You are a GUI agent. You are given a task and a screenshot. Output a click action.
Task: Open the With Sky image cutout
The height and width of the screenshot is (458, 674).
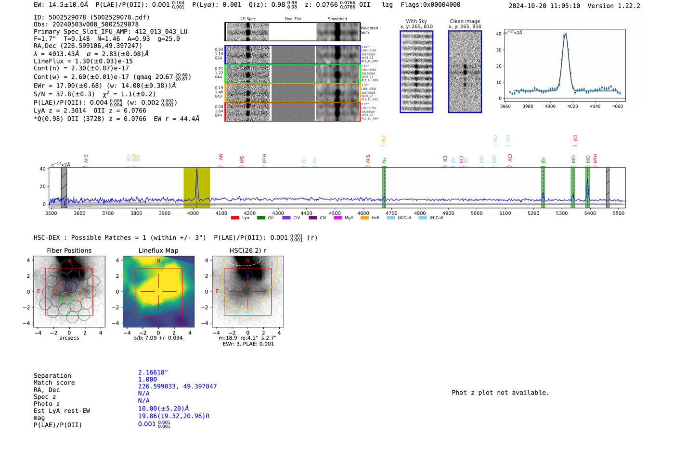pos(416,72)
